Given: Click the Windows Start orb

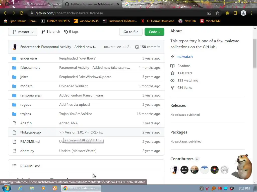Looking at the screenshot, I should 7,188.
